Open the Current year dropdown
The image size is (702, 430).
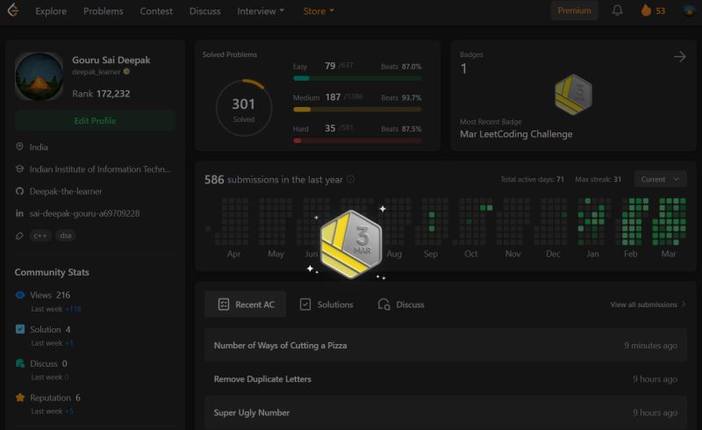661,179
